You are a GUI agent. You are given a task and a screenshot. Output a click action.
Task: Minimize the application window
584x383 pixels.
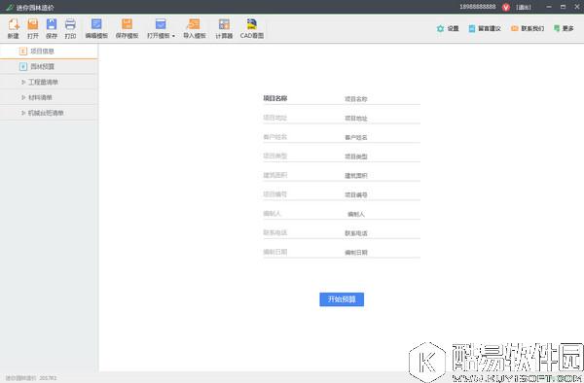(x=549, y=7)
